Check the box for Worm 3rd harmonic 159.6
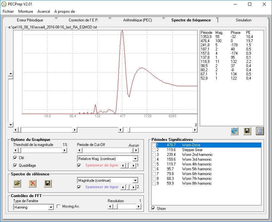This screenshot has width=272, height=222. click(x=154, y=159)
